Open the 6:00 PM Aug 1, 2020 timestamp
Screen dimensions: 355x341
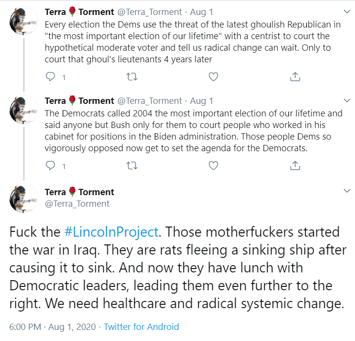[53, 327]
